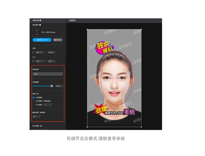The width and height of the screenshot is (205, 156).
Task: Open the 38-1_00034.png sticker thumbnail
Action: pyautogui.click(x=37, y=32)
